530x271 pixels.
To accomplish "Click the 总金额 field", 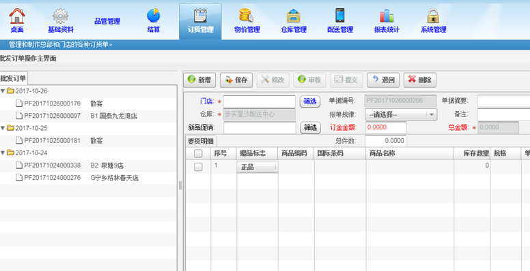I will pyautogui.click(x=498, y=127).
